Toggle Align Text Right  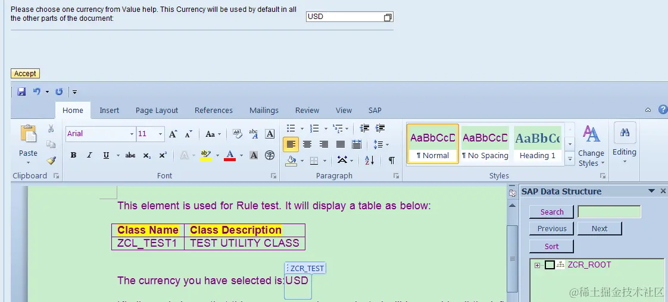[324, 144]
